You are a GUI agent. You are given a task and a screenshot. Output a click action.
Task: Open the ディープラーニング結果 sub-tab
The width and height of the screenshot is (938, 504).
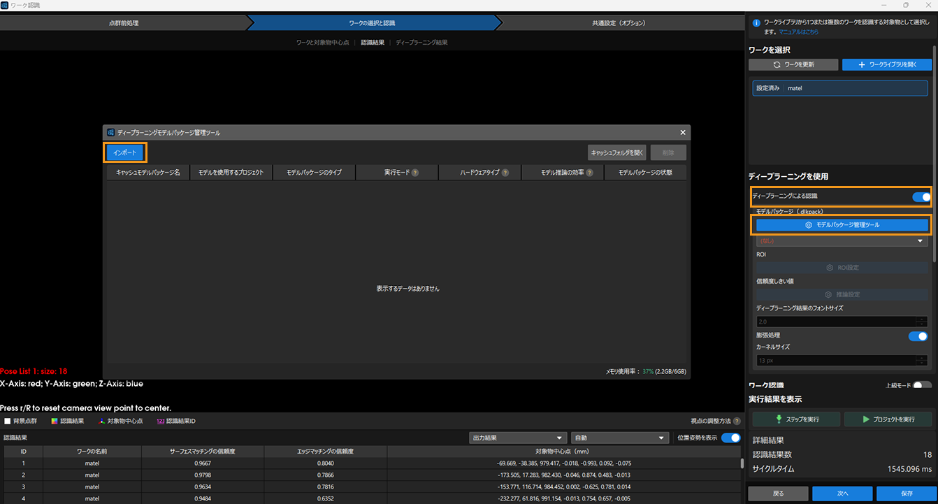421,43
